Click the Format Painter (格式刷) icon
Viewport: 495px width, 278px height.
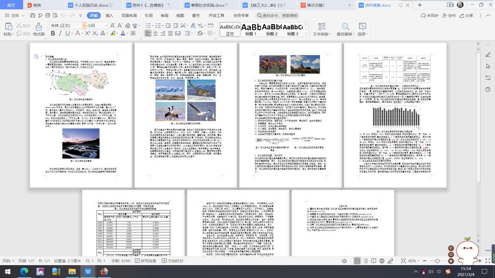point(38,27)
